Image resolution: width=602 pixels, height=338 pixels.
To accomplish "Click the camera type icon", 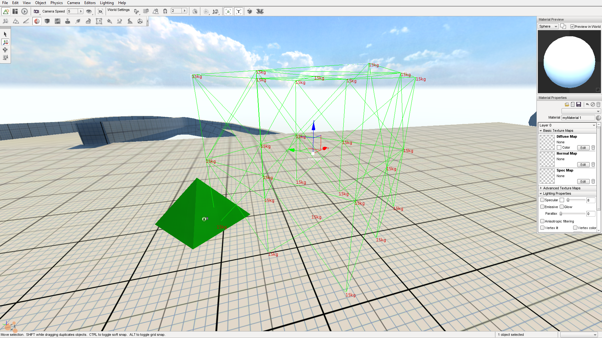I will pyautogui.click(x=36, y=12).
